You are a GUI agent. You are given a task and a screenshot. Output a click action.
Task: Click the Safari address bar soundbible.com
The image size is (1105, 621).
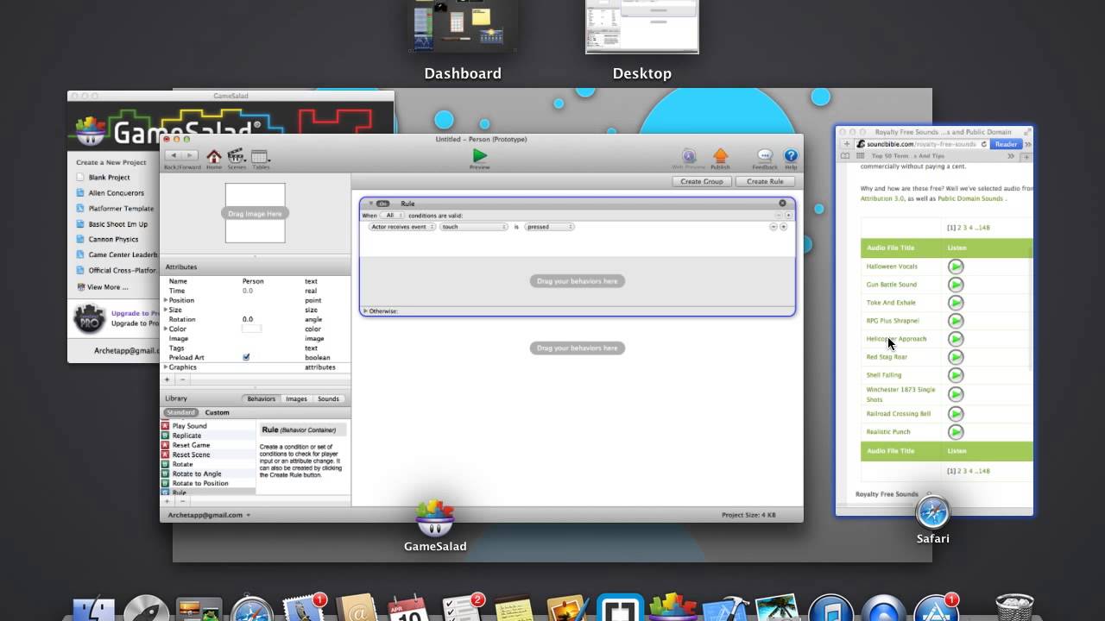[922, 144]
